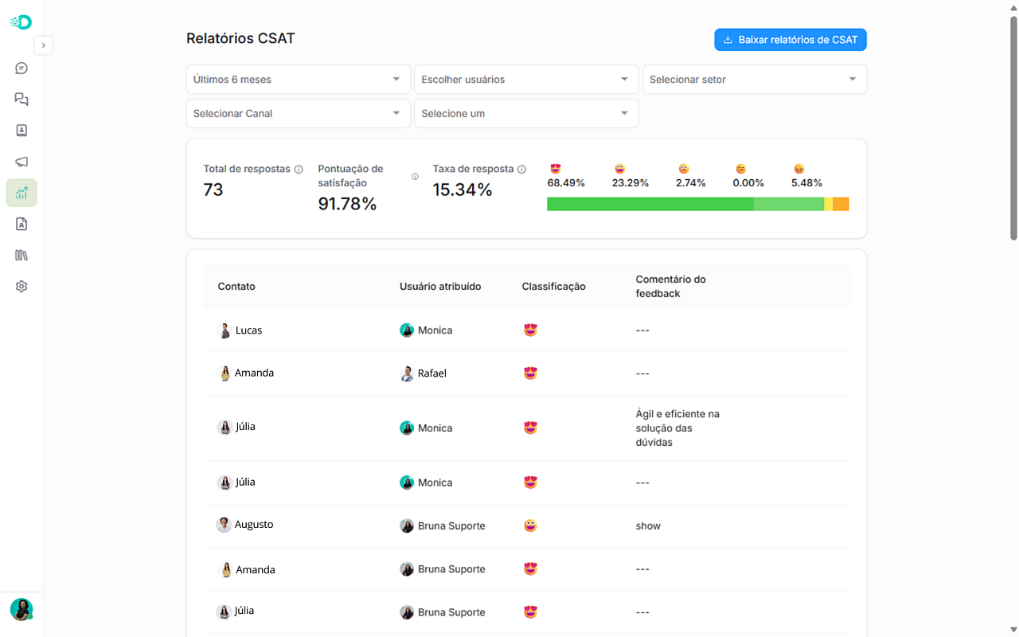The height and width of the screenshot is (637, 1019).
Task: Select the reports chart icon in sidebar
Action: coord(21,193)
